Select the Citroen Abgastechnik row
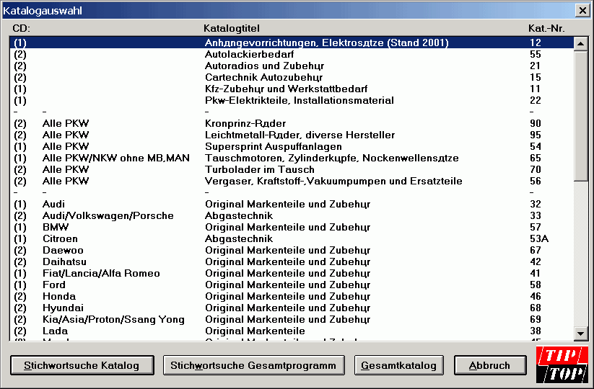 pos(292,239)
